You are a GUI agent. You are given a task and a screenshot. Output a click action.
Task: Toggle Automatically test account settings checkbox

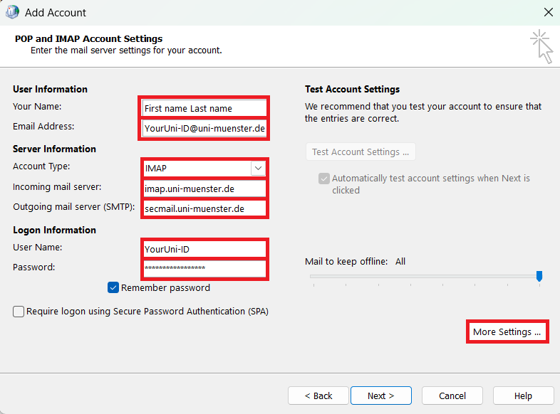pos(324,179)
